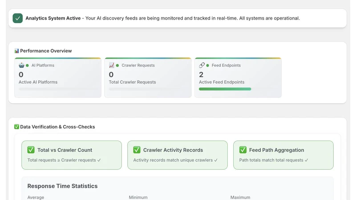The image size is (356, 200).
Task: Click the 'Feed Path Aggregation' heading
Action: coord(276,150)
